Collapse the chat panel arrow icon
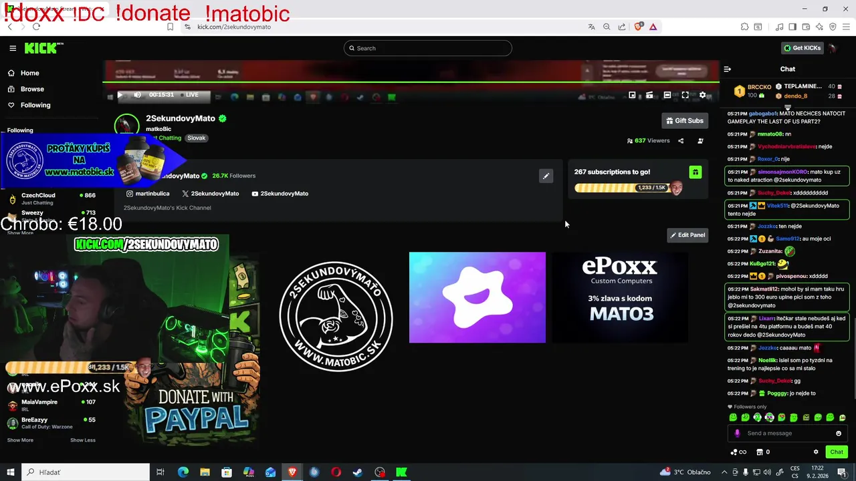This screenshot has height=481, width=856. pos(728,69)
